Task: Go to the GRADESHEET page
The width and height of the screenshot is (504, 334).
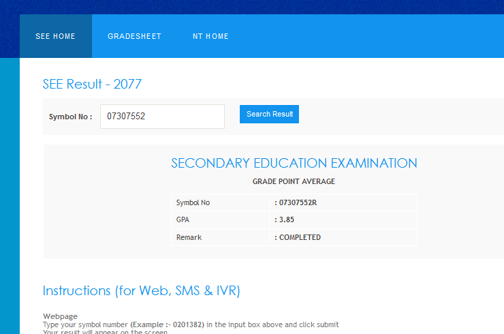Action: click(134, 36)
